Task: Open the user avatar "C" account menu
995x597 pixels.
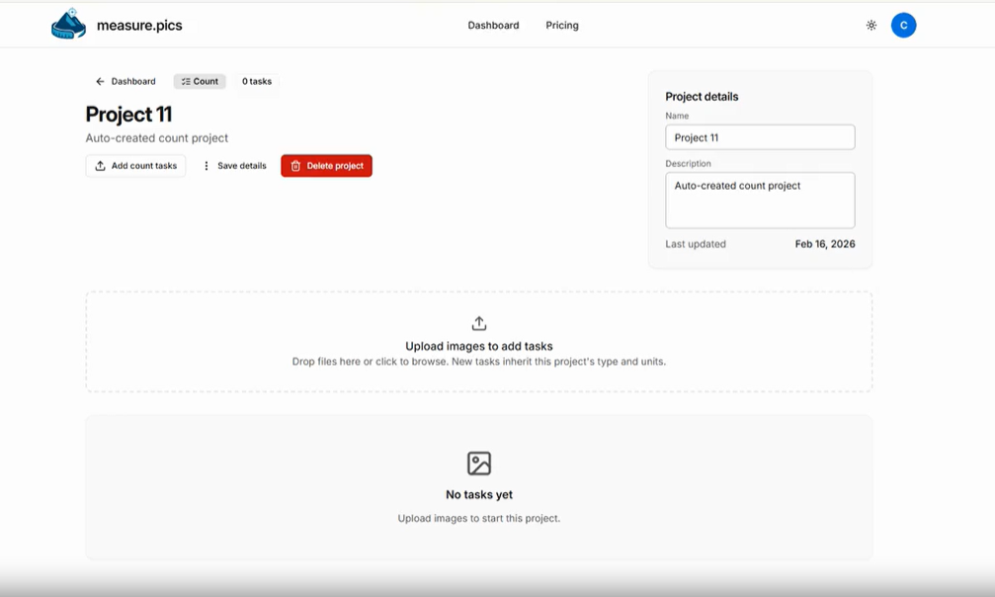Action: tap(903, 26)
